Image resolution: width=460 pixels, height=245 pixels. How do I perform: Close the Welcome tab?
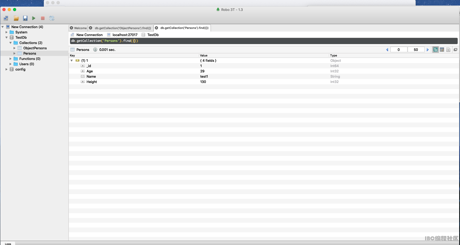pos(71,28)
